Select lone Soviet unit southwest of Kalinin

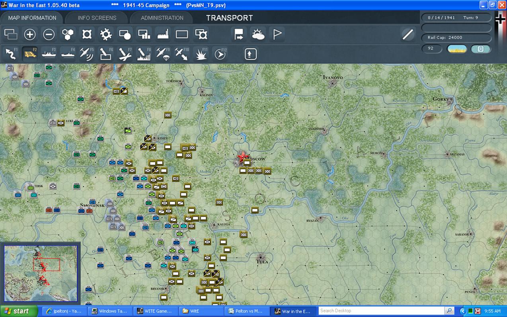[168, 115]
